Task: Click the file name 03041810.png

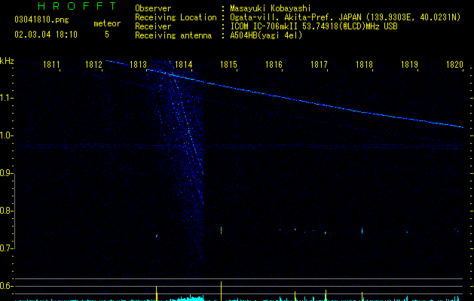Action: (x=41, y=20)
